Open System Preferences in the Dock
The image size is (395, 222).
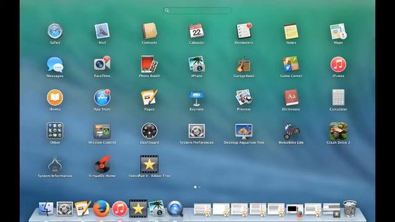(x=64, y=208)
